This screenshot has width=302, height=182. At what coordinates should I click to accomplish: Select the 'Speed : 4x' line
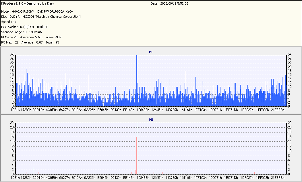coord(9,22)
